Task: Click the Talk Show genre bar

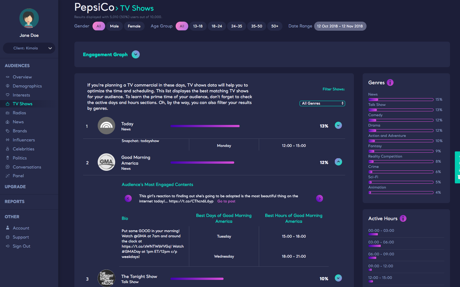Action: (401, 110)
